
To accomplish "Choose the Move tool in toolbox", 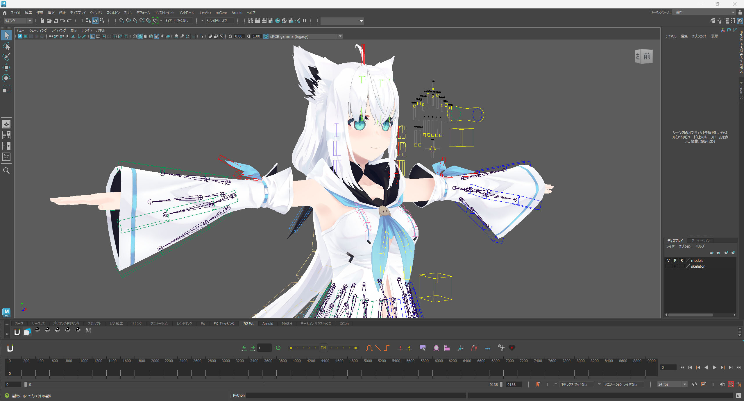I will [6, 67].
